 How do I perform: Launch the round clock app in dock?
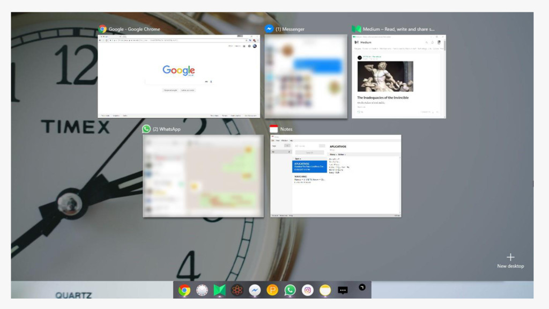(x=202, y=290)
